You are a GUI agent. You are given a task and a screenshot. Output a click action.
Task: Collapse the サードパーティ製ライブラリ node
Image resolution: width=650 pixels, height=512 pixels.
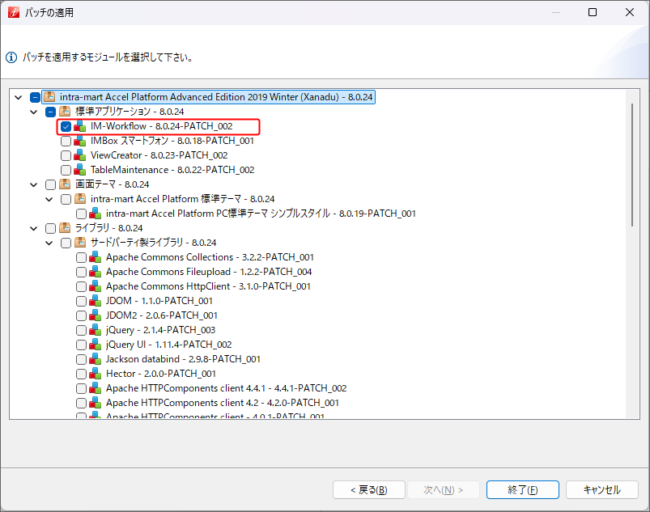click(49, 243)
